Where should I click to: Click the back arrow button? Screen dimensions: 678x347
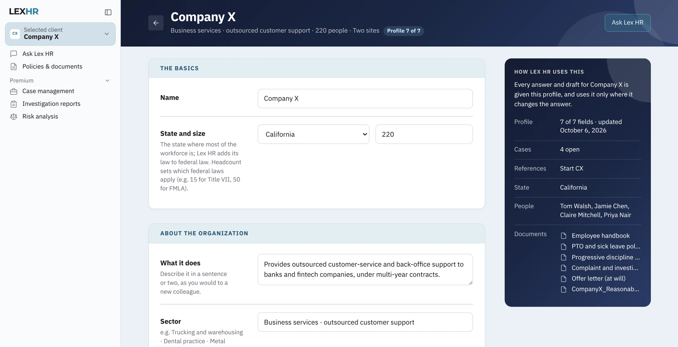(x=156, y=23)
